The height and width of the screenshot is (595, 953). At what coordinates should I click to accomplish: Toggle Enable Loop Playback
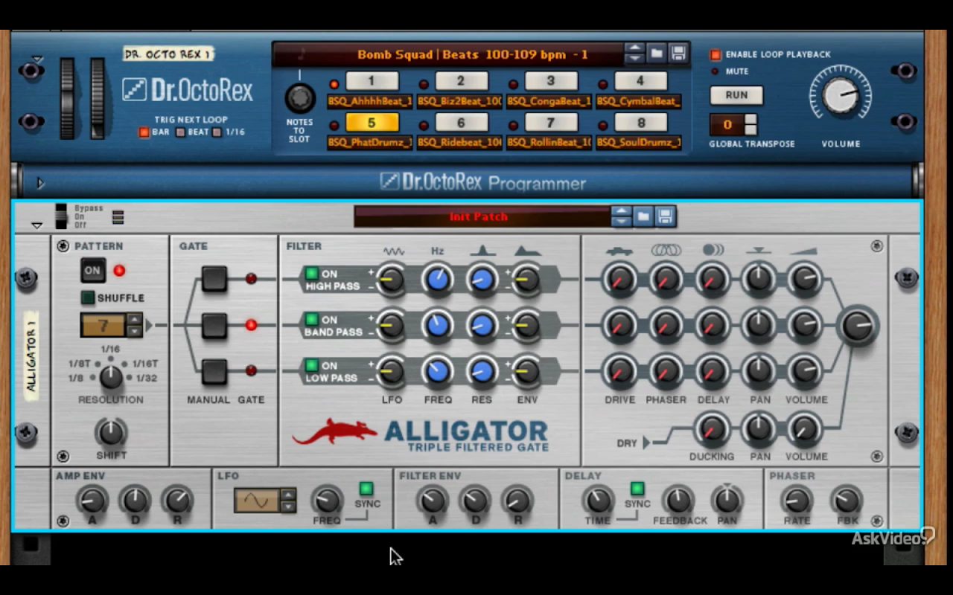coord(715,55)
